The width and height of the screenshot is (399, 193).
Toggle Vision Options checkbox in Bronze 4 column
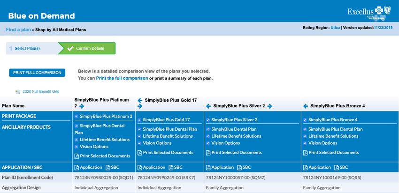point(305,143)
